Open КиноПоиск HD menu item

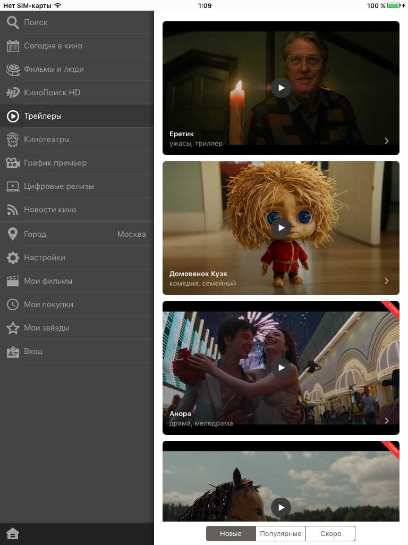coord(77,93)
